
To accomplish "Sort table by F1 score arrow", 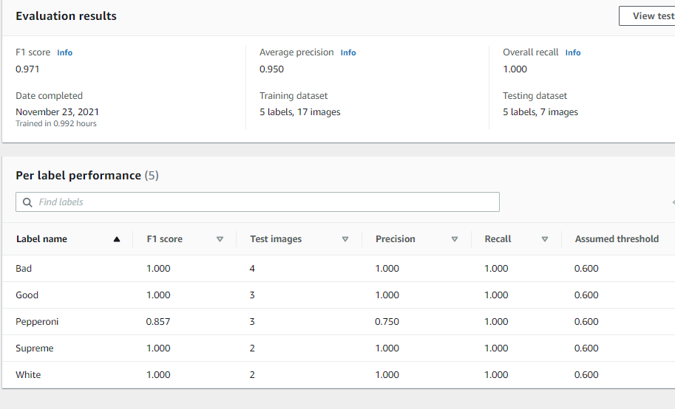I will pos(220,239).
